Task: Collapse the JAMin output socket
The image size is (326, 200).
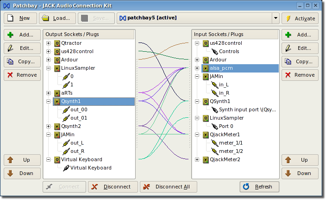Action: click(48, 135)
